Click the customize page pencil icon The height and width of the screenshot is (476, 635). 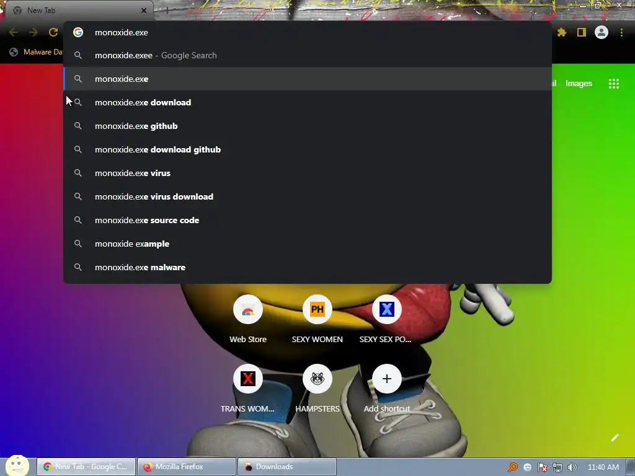tap(615, 438)
